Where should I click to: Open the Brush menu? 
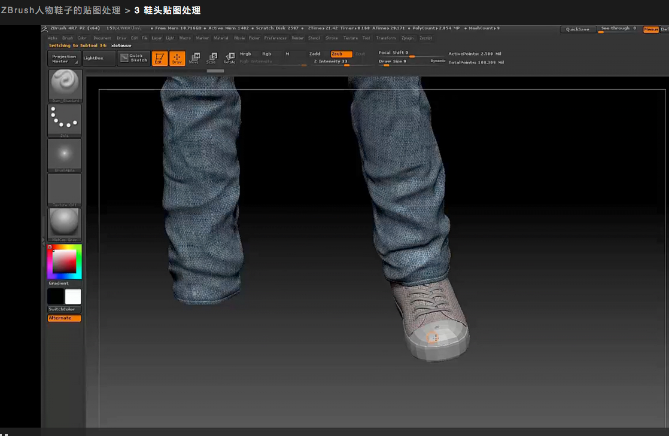(68, 38)
